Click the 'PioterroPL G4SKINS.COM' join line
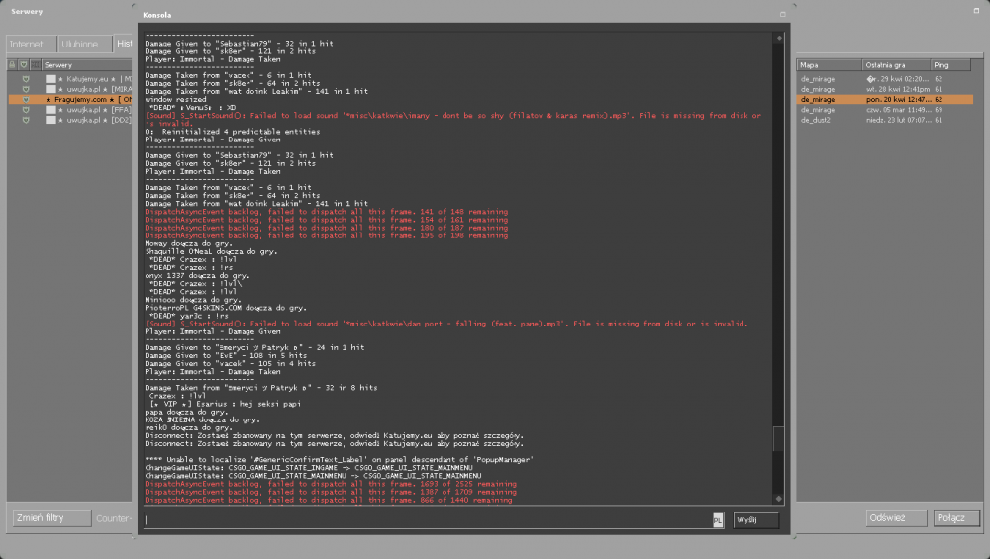Image resolution: width=990 pixels, height=559 pixels. point(226,308)
